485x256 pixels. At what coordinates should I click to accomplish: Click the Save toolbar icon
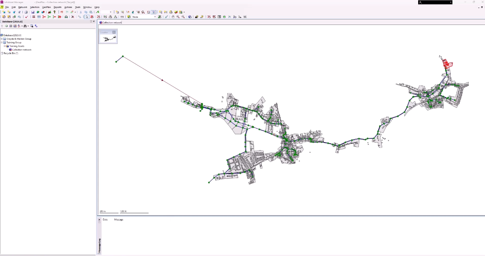pos(33,12)
